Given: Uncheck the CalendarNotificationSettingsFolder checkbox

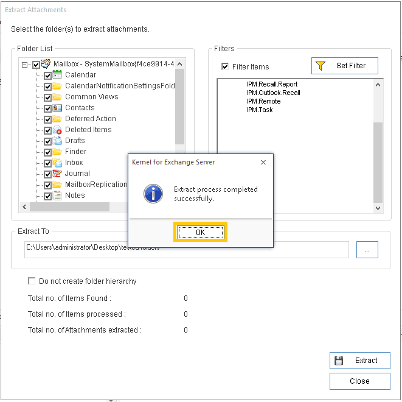Looking at the screenshot, I should (x=47, y=86).
